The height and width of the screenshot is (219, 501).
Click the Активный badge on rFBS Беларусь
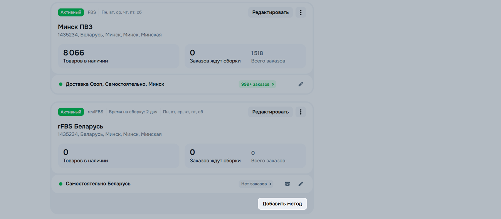71,112
